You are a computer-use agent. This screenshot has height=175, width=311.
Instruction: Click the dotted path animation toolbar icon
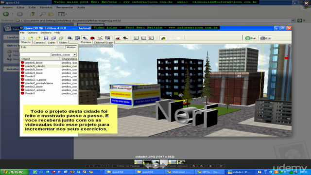[100, 38]
